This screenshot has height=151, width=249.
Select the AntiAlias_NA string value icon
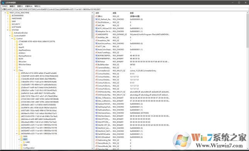(x=97, y=37)
